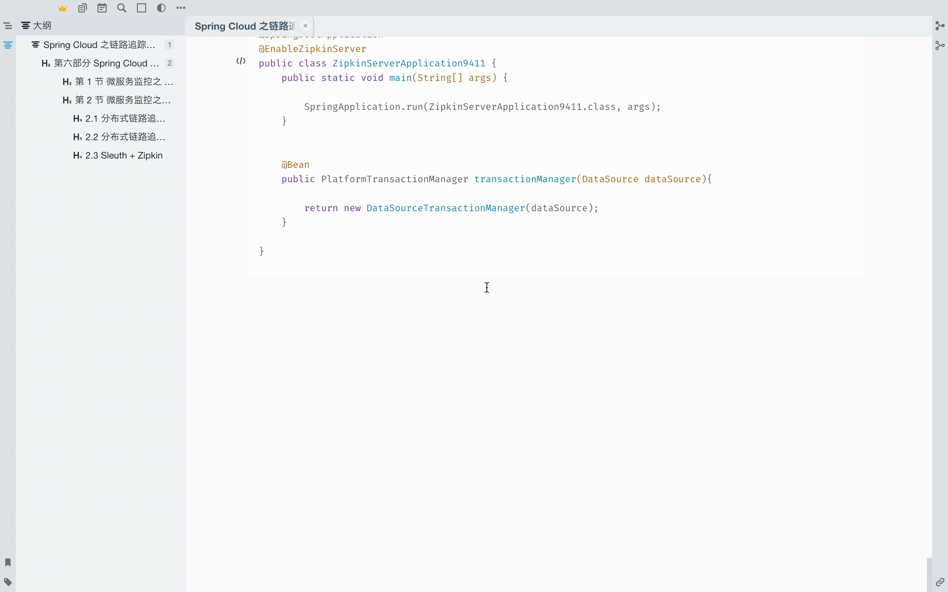Click the outline sync icon on the left edge

click(x=8, y=45)
